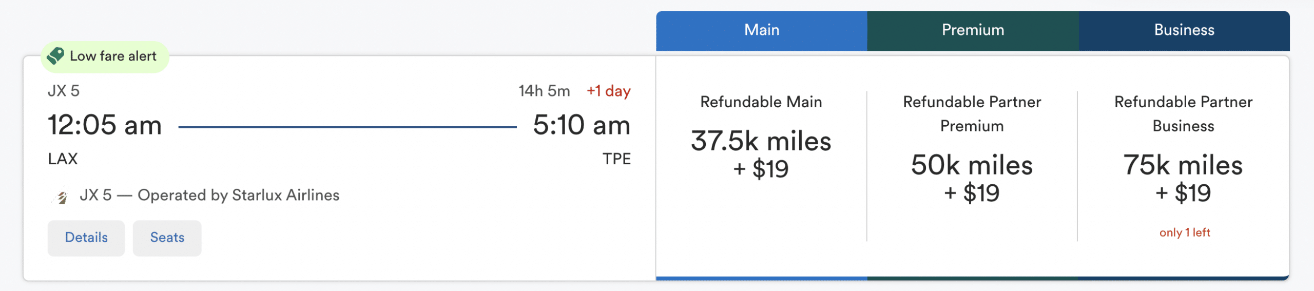Image resolution: width=1314 pixels, height=291 pixels.
Task: Click the Low fare alert tag icon
Action: (55, 56)
